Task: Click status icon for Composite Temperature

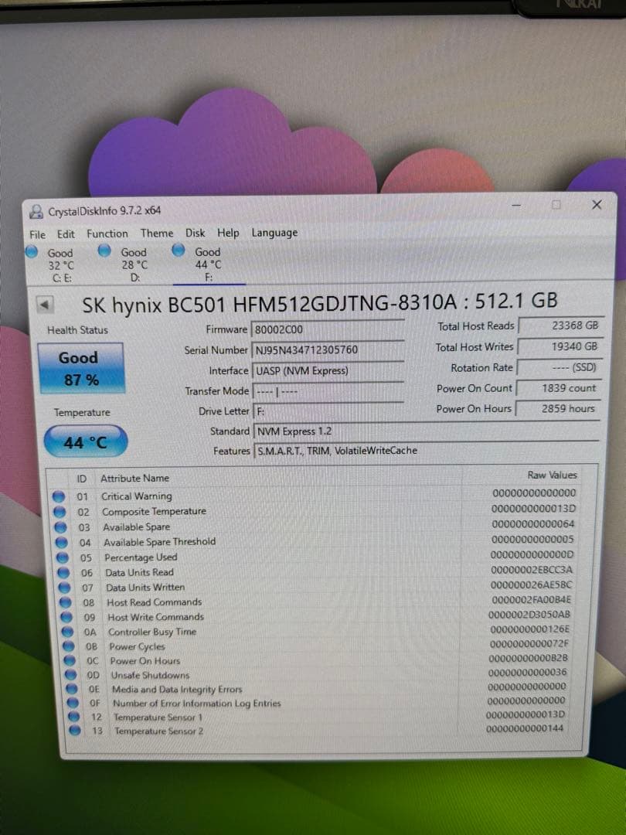Action: [x=60, y=513]
